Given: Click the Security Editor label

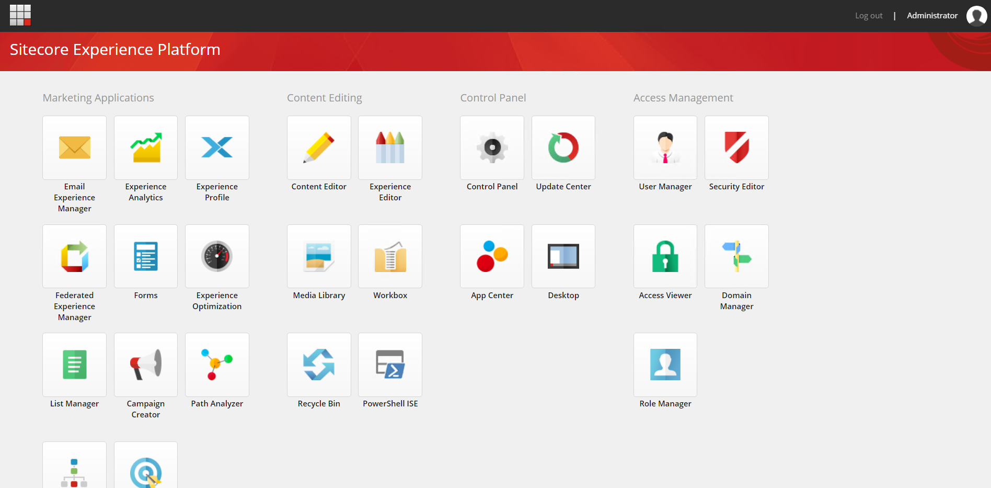Looking at the screenshot, I should (x=736, y=187).
